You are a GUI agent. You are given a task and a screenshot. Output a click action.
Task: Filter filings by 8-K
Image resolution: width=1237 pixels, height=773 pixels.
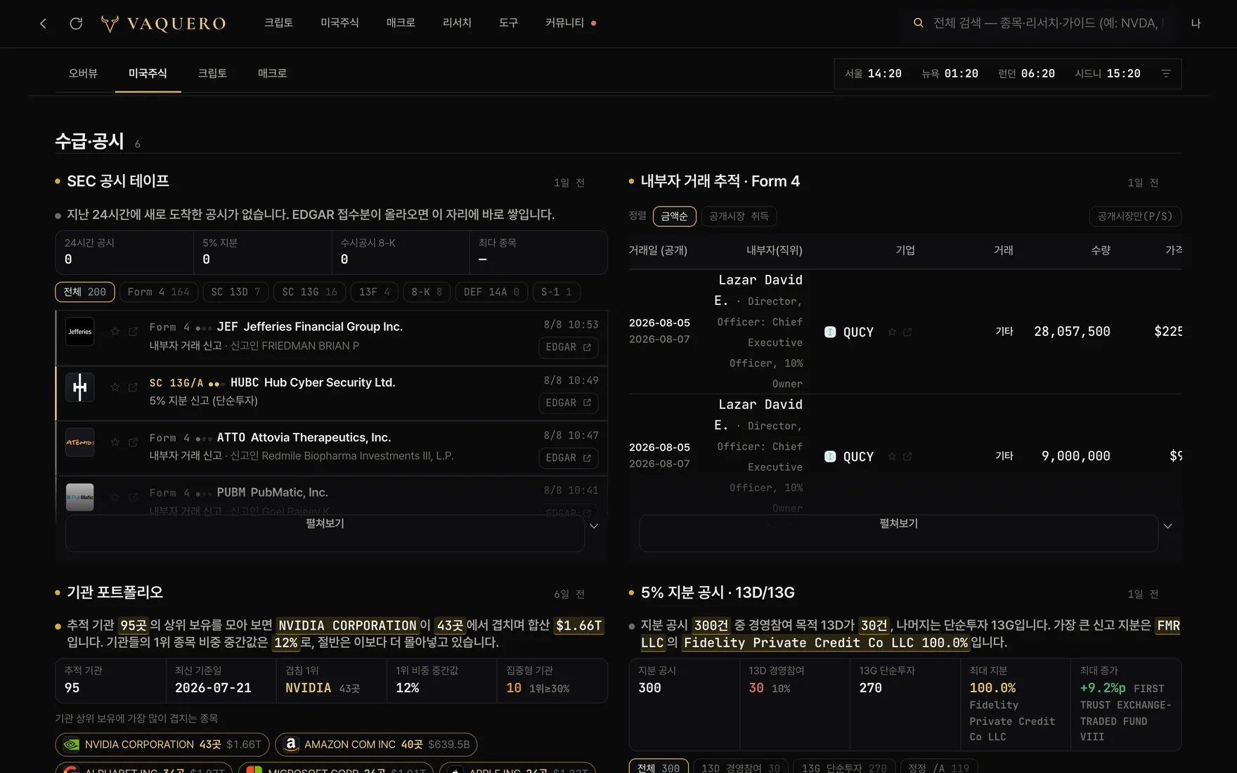pyautogui.click(x=427, y=292)
